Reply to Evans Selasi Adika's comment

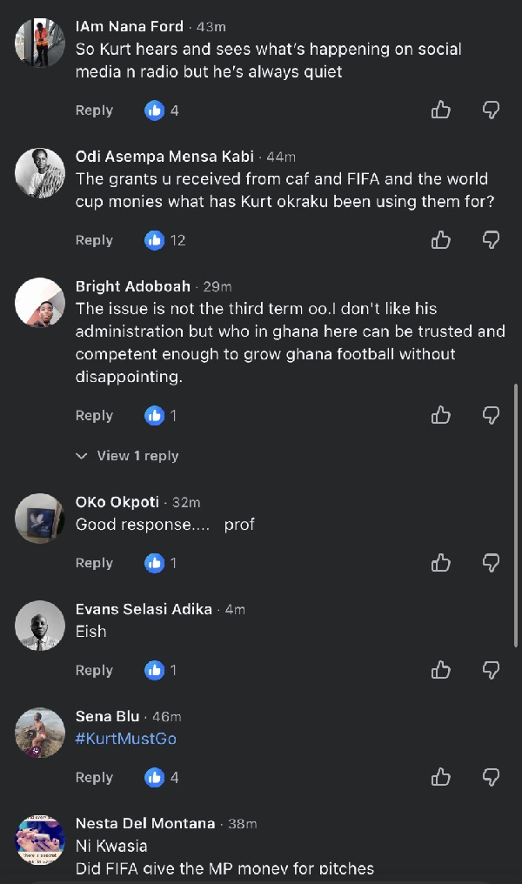click(x=94, y=670)
